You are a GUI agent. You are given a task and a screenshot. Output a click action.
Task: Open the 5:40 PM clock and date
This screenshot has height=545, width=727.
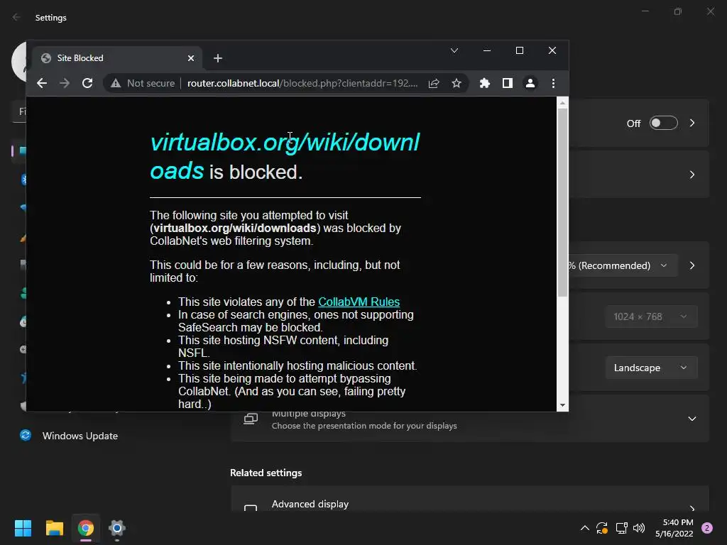pos(674,528)
